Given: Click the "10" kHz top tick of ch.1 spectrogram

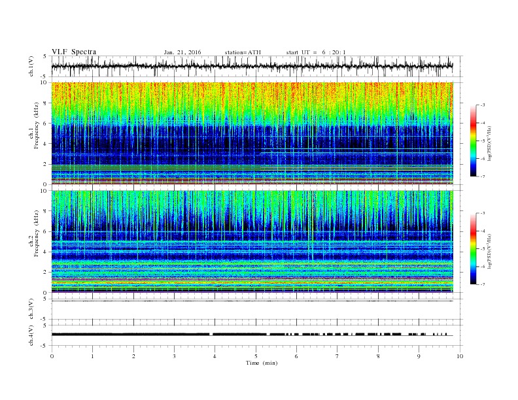Looking at the screenshot, I should tap(44, 82).
